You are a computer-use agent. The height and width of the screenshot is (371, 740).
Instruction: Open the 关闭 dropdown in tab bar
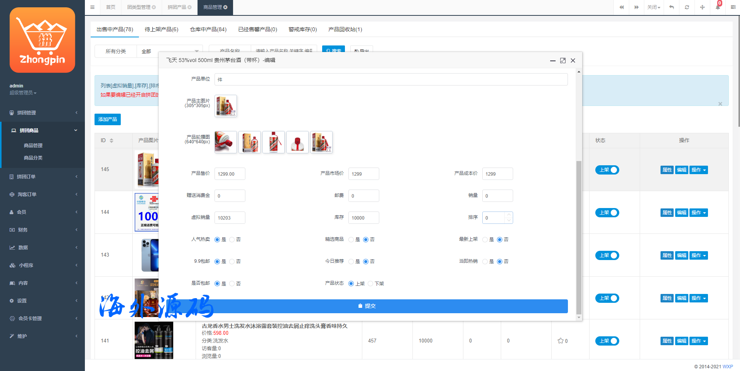654,7
